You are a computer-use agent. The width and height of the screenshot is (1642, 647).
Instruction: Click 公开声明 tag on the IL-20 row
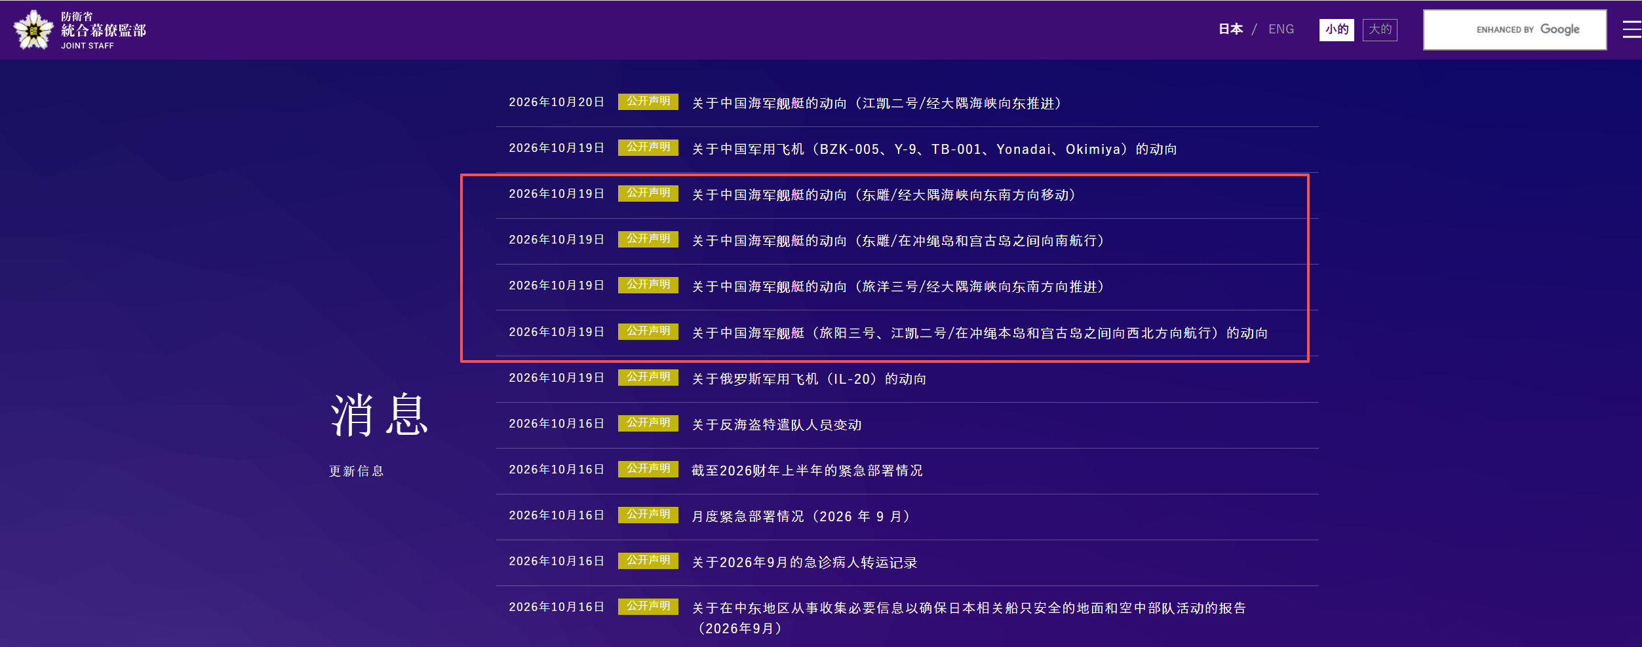pos(648,377)
